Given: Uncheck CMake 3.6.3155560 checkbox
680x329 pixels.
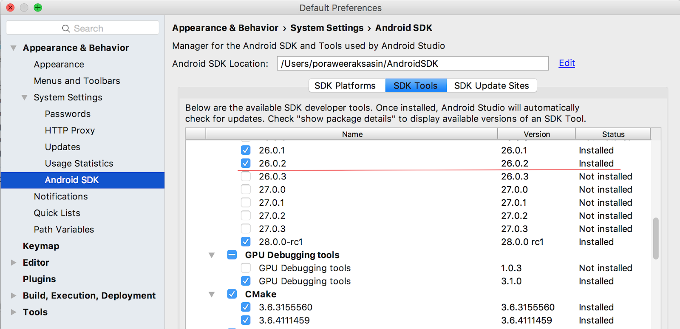Looking at the screenshot, I should pos(246,307).
